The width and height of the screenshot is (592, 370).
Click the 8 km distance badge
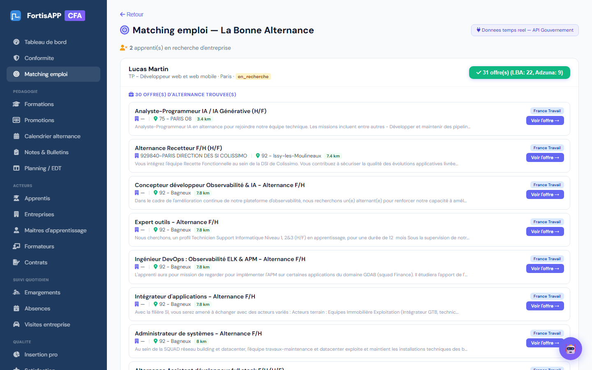(x=201, y=341)
